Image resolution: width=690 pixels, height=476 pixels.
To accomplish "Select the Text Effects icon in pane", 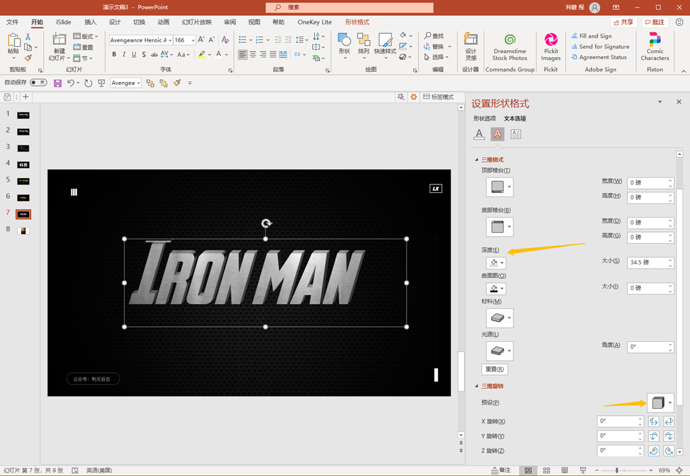I will coord(497,134).
